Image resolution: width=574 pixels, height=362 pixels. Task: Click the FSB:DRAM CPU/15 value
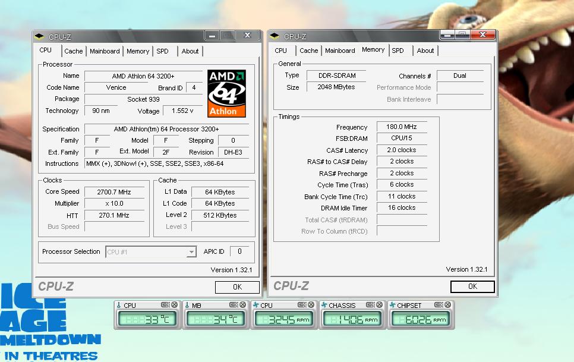pyautogui.click(x=402, y=138)
